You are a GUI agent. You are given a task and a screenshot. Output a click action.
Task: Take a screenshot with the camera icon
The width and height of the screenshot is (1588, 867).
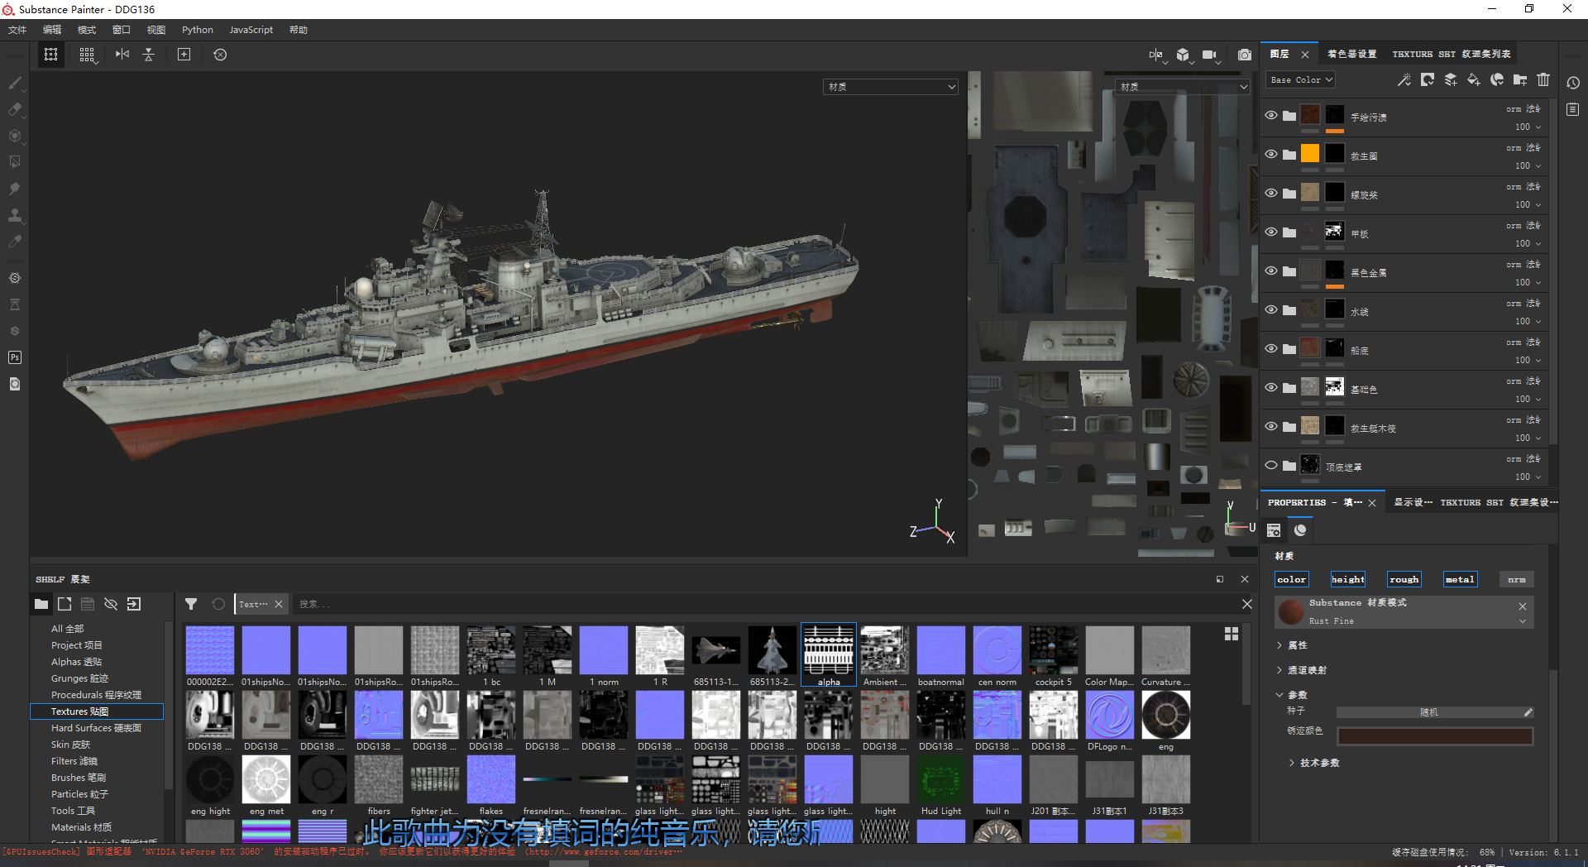[x=1245, y=55]
